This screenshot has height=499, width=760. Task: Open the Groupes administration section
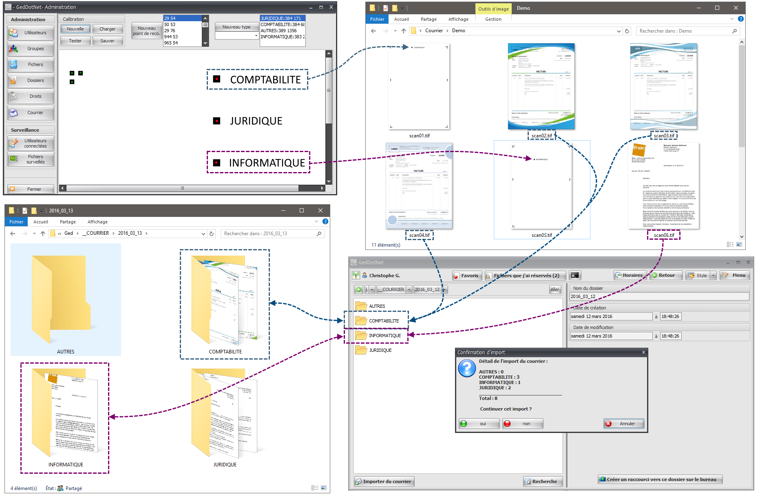click(31, 49)
